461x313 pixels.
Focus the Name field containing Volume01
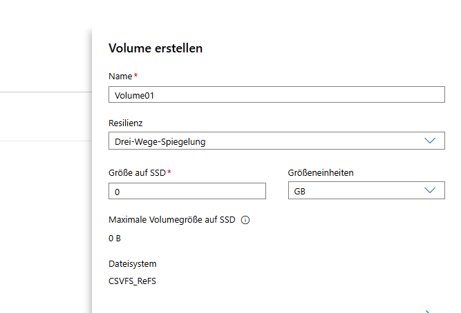tap(276, 94)
